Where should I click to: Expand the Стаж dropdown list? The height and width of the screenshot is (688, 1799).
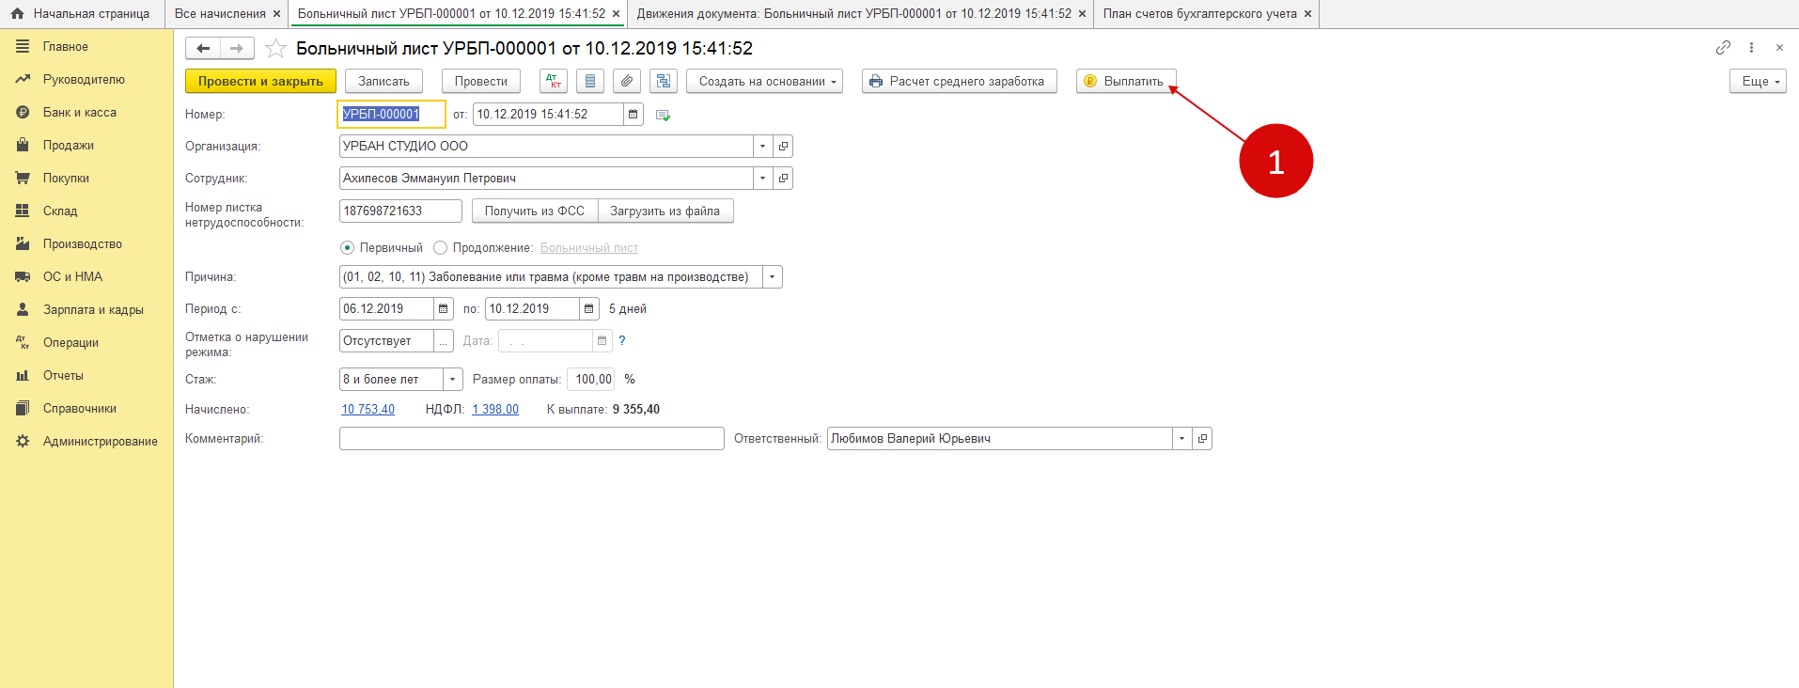[452, 380]
